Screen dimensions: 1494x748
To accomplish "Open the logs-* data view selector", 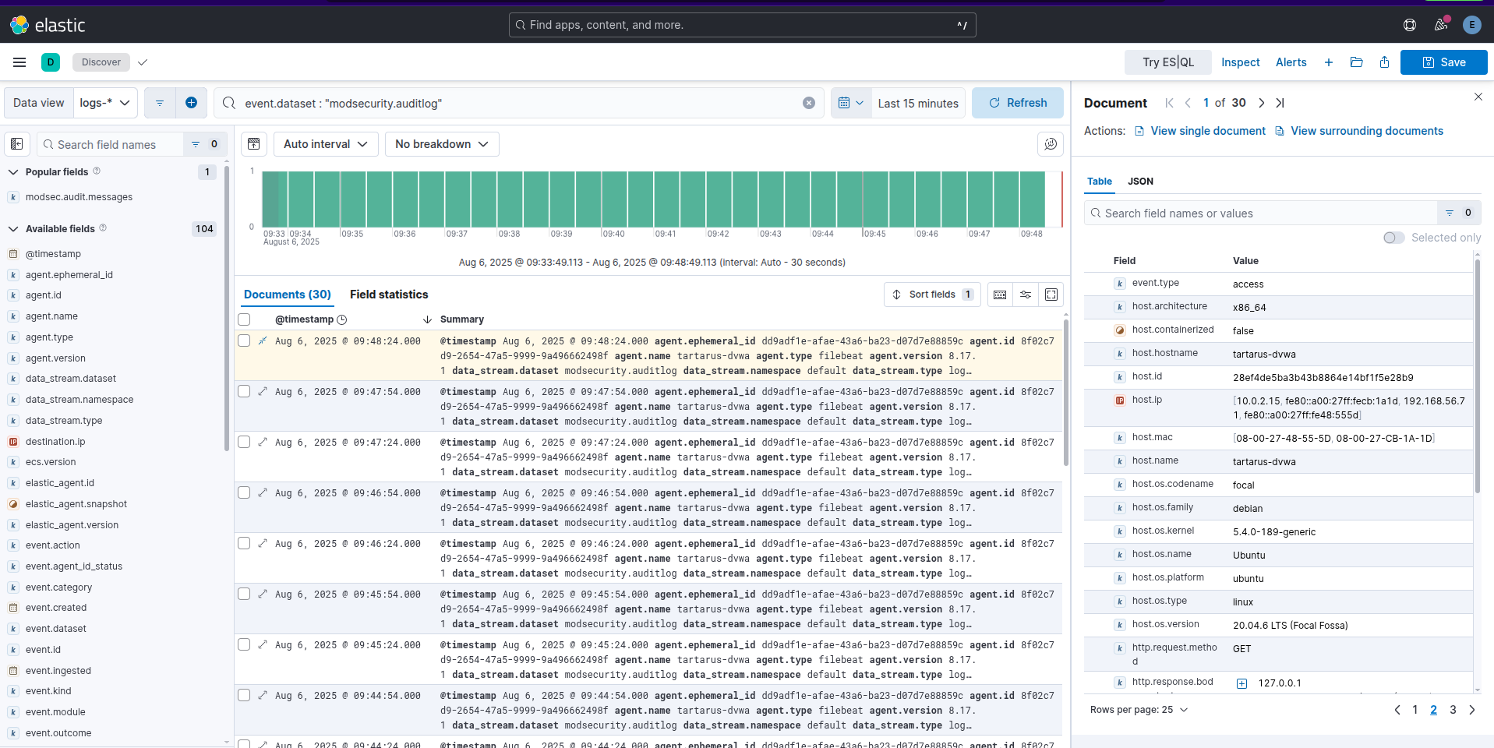I will point(105,103).
